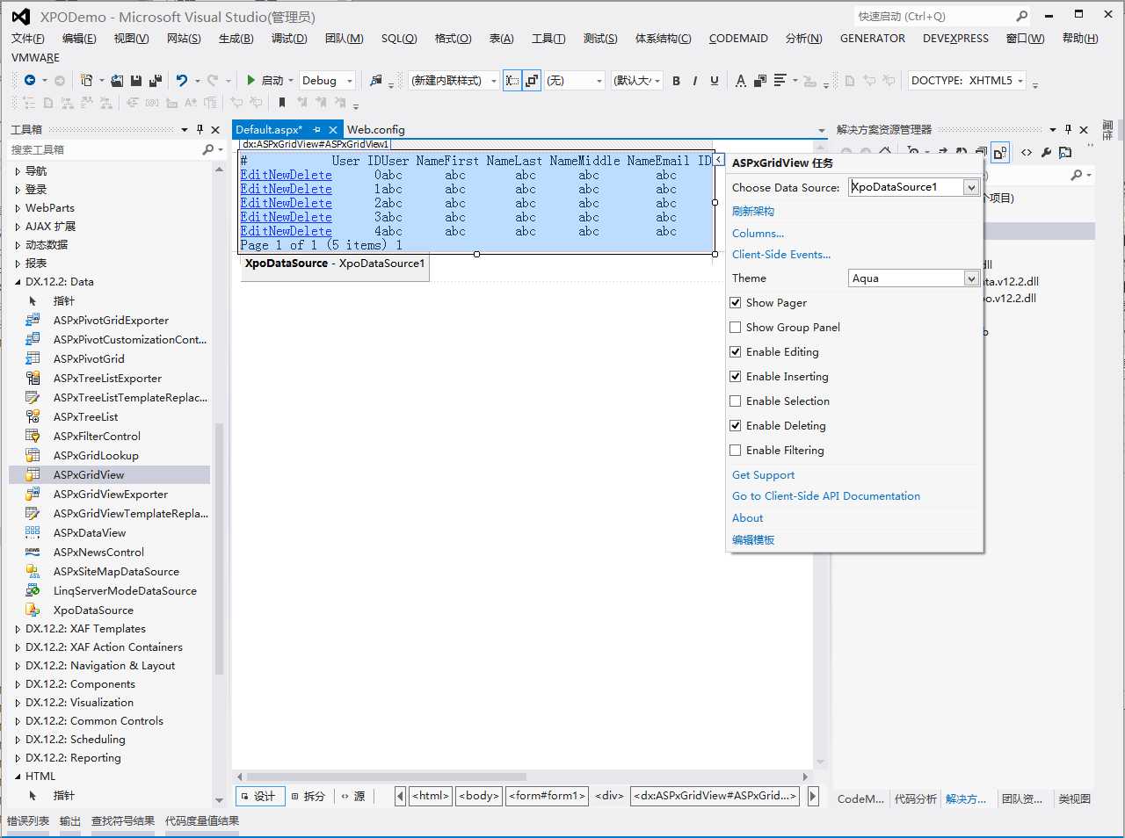Screen dimensions: 1125x838
Task: Click the Save All toolbar icon
Action: click(x=156, y=80)
